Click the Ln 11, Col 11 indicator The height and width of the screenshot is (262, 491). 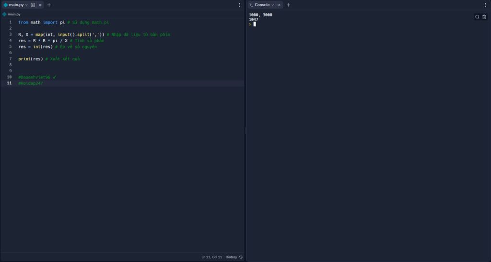[211, 257]
